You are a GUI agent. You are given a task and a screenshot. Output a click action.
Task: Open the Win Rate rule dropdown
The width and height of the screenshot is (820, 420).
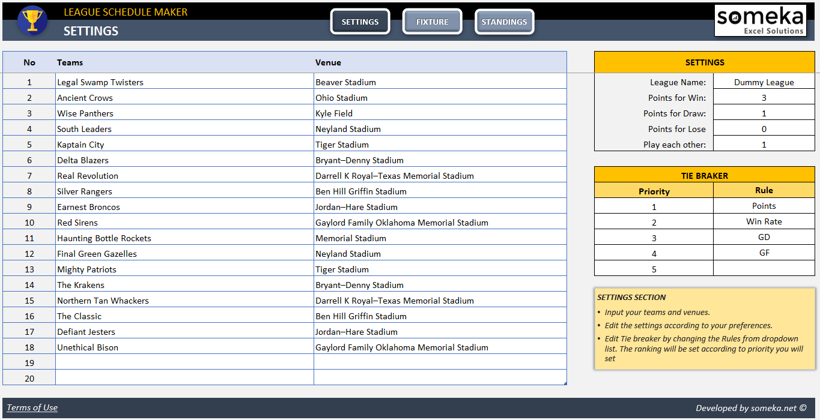pyautogui.click(x=764, y=221)
